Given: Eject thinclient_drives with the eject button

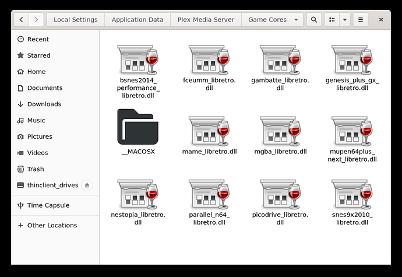Looking at the screenshot, I should click(87, 185).
